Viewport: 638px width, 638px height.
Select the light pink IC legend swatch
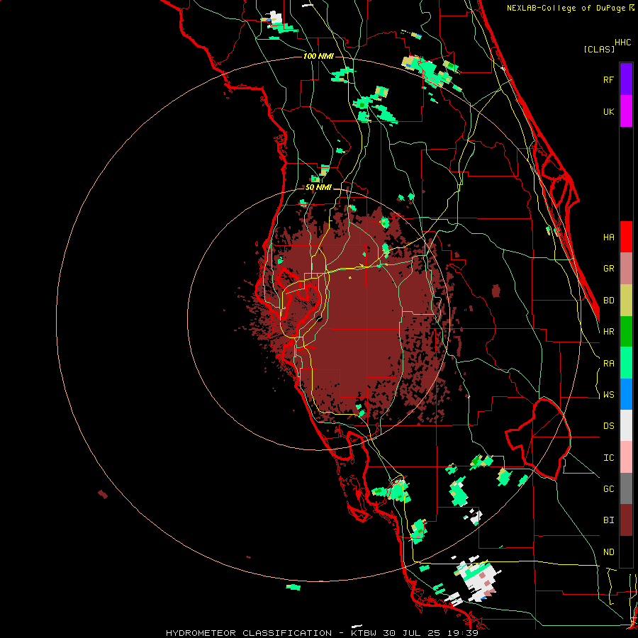pyautogui.click(x=626, y=457)
